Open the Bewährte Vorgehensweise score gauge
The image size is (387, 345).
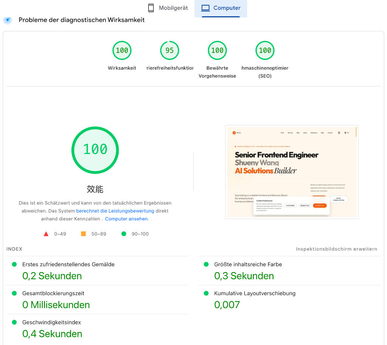pyautogui.click(x=217, y=51)
